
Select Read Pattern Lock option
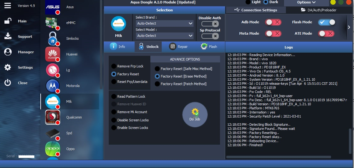114,96
